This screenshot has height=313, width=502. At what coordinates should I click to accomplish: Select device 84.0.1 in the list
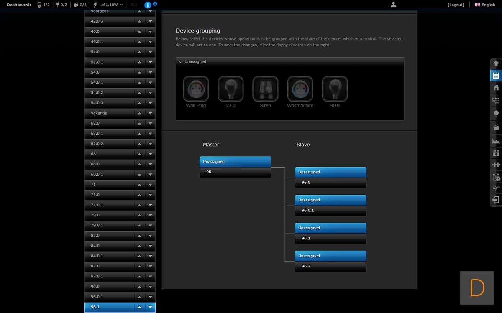click(109, 256)
